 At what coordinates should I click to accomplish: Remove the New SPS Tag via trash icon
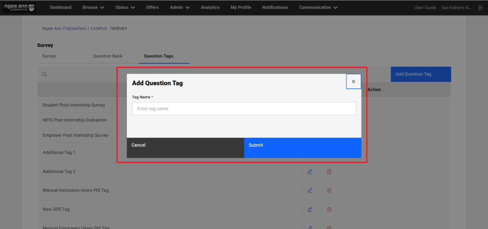click(x=329, y=209)
